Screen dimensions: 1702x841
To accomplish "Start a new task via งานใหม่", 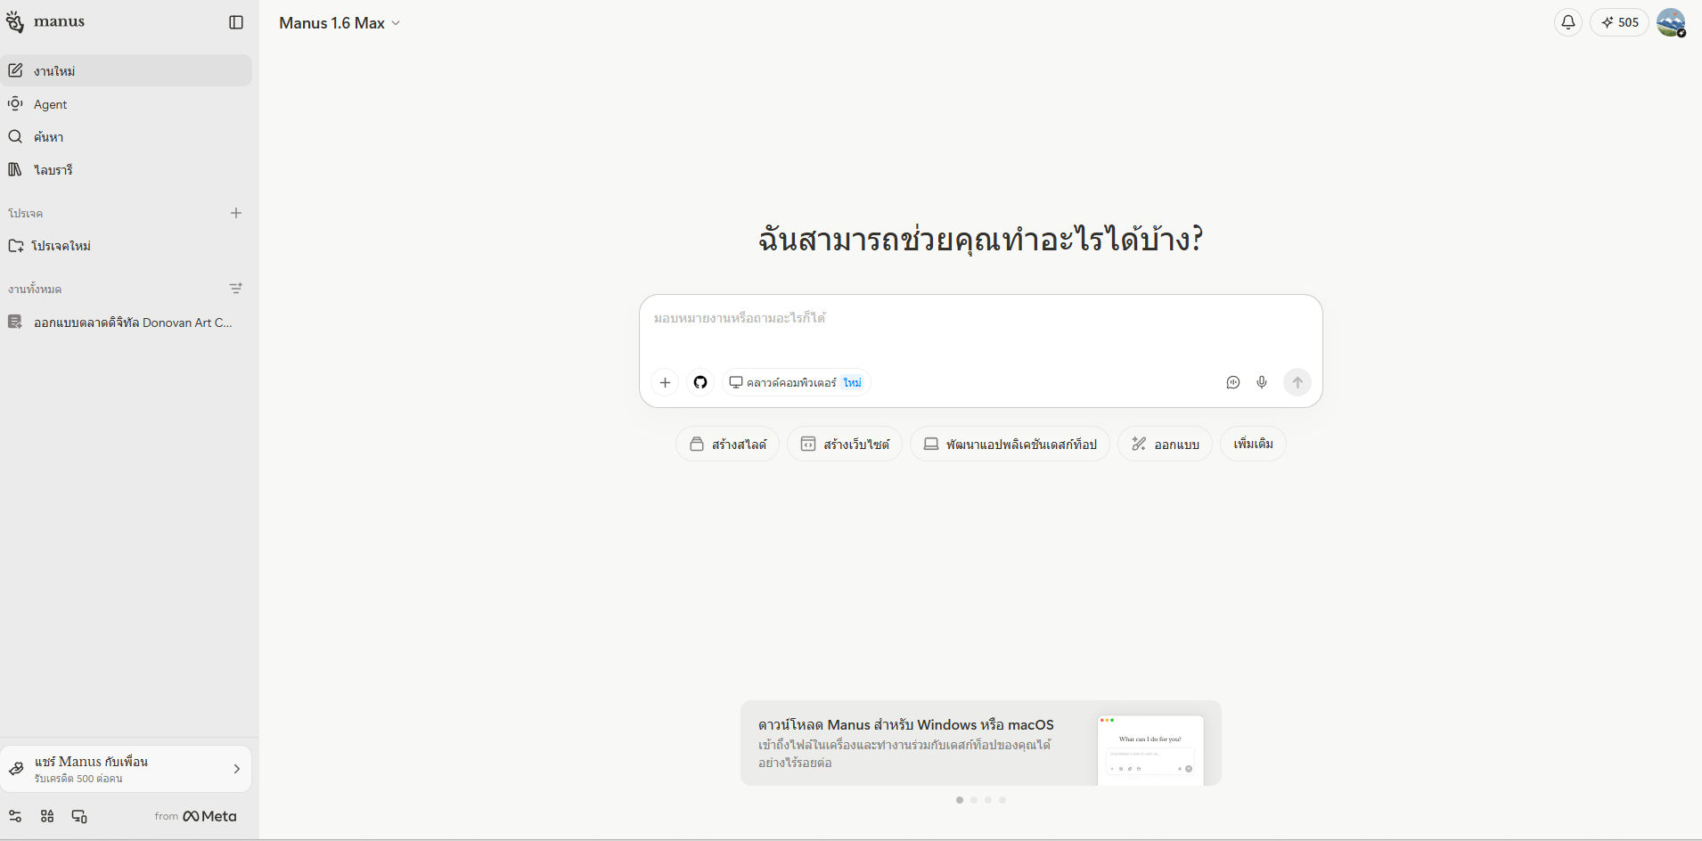I will coord(127,70).
